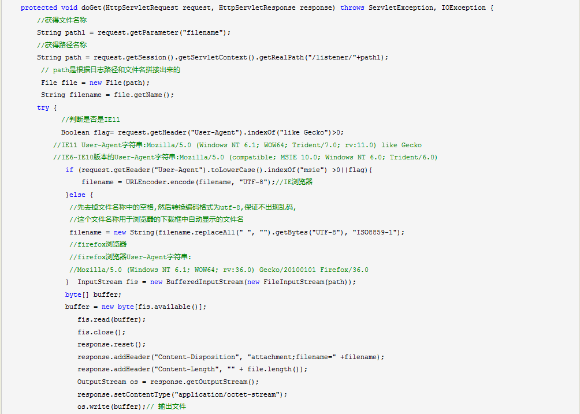Click the comment "//这个文件名称用于浏览器的下载框中自动显示的文件名"

tap(157, 219)
